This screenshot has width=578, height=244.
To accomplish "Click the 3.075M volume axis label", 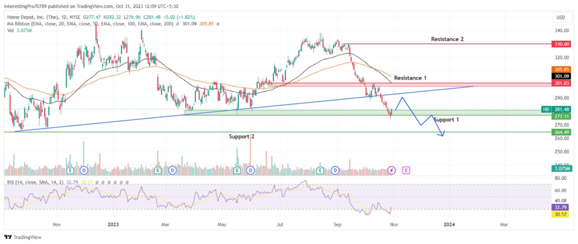I will tap(561, 169).
